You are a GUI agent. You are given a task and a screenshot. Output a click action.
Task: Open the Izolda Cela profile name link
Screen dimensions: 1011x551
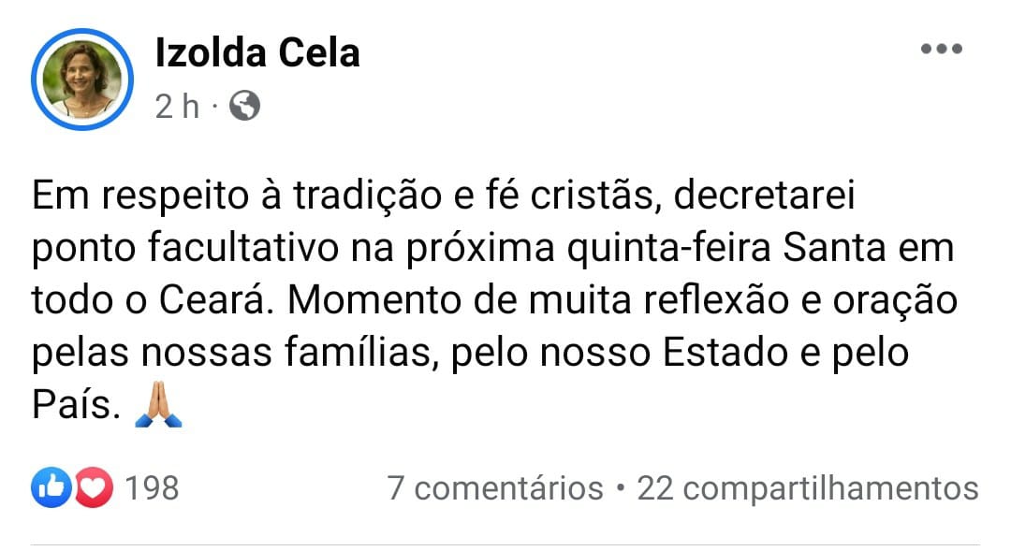click(x=256, y=53)
